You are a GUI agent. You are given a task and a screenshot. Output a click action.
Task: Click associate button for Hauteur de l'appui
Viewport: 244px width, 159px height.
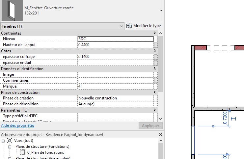[156, 45]
